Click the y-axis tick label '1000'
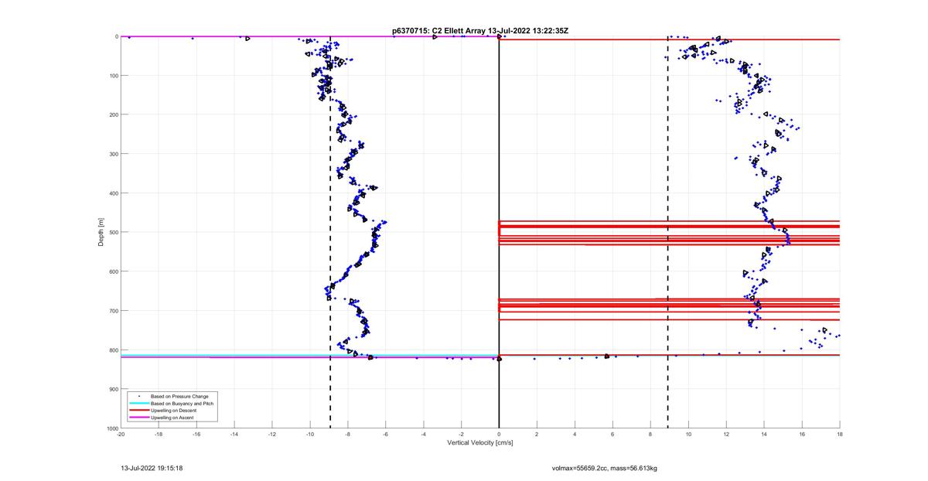928x481 pixels. tap(111, 428)
